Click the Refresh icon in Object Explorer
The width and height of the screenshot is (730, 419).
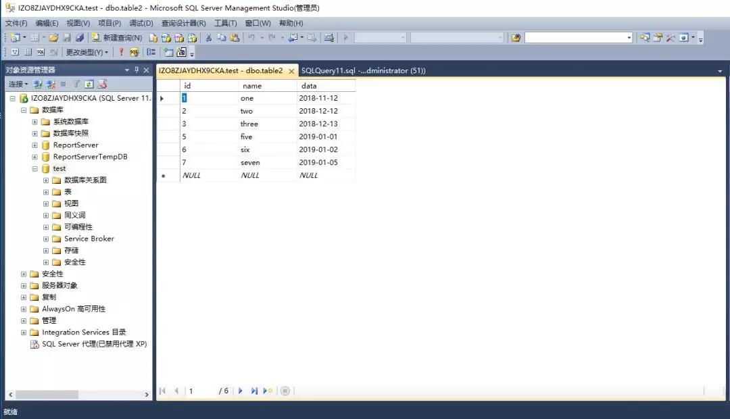(89, 84)
